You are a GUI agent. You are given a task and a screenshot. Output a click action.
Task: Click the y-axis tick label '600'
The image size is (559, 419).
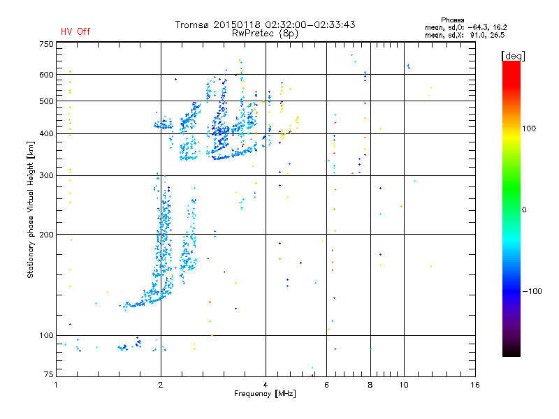[46, 75]
